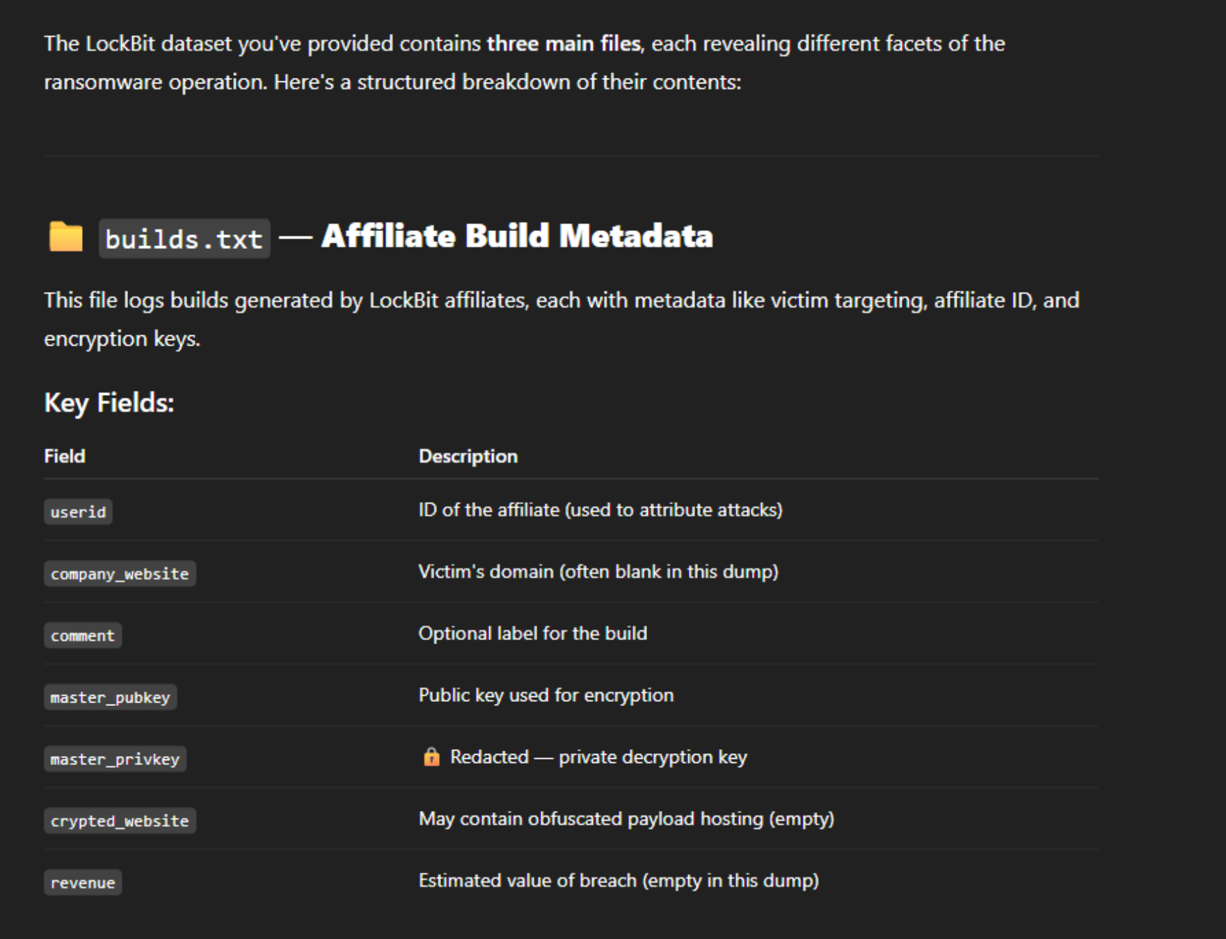Click 'Optional label for the build' text
The image size is (1226, 939).
tap(533, 634)
